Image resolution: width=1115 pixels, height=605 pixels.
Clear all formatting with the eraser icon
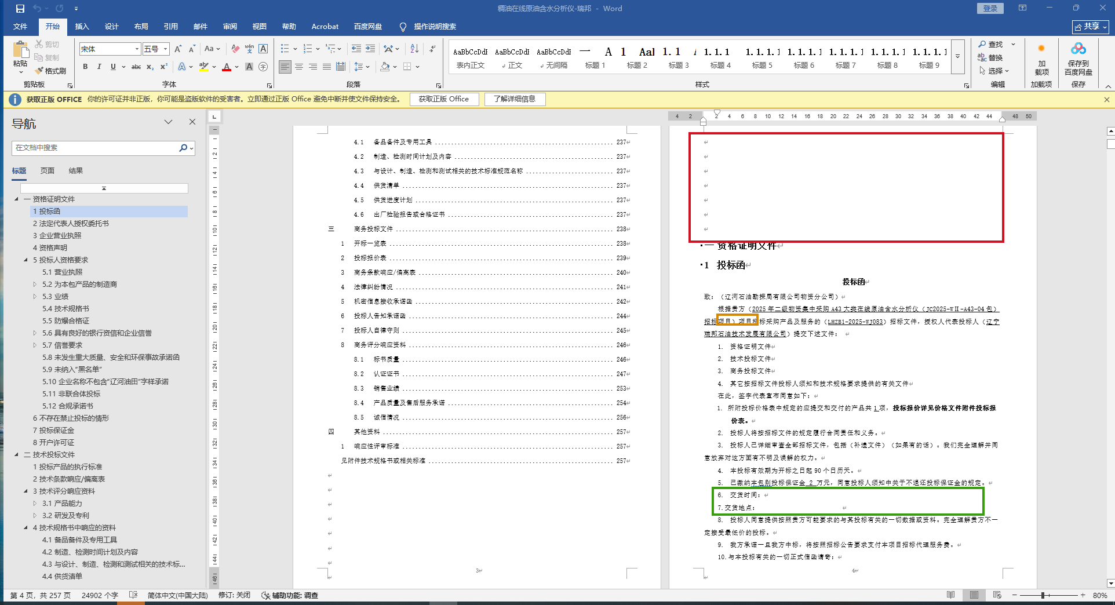coord(235,49)
